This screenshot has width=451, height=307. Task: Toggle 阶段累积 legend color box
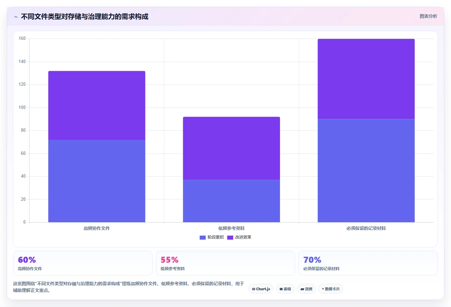point(203,237)
